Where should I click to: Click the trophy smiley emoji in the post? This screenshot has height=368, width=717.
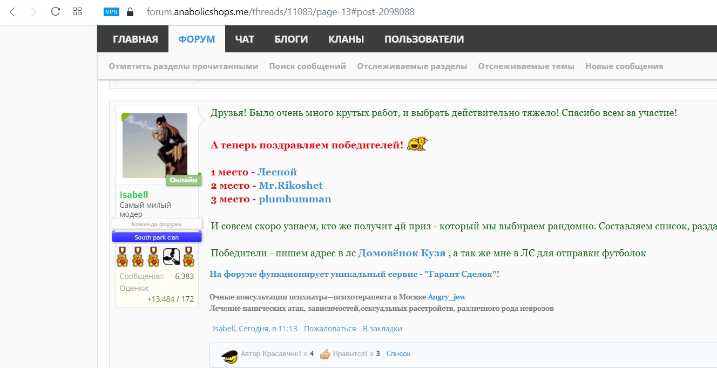tap(417, 144)
